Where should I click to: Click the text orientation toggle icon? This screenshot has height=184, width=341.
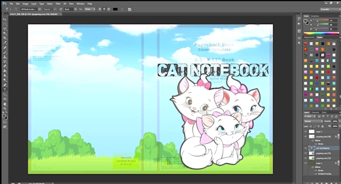coord(16,9)
